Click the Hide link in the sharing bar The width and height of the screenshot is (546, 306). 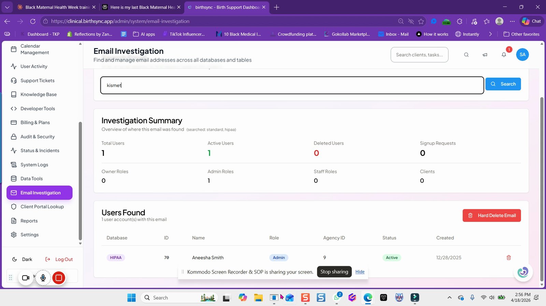tap(360, 272)
